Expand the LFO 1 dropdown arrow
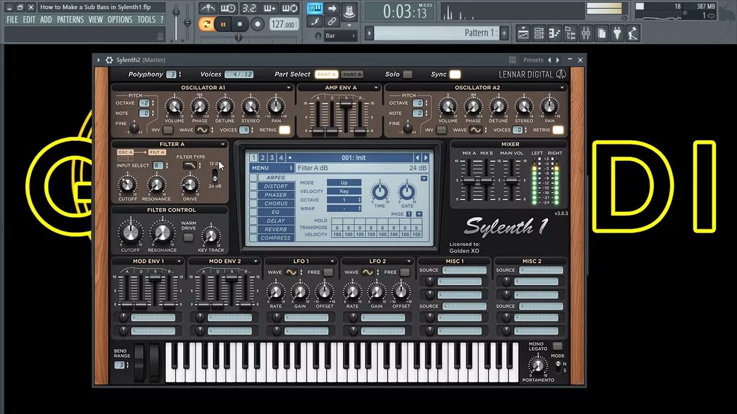737x414 pixels. click(x=333, y=261)
